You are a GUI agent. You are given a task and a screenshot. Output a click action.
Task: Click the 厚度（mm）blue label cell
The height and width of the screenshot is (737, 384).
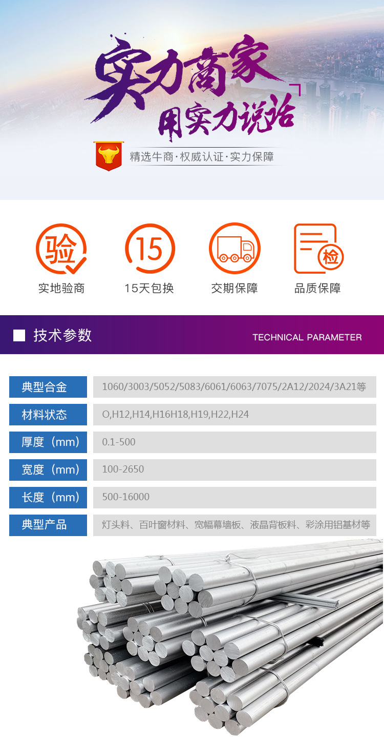pos(48,442)
